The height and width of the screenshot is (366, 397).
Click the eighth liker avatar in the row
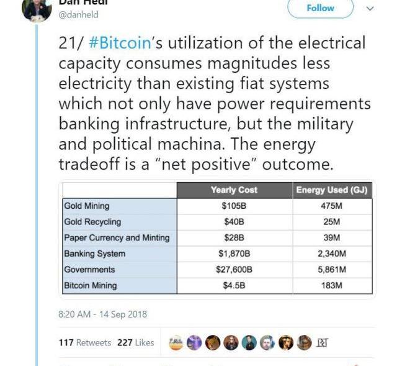(x=304, y=342)
